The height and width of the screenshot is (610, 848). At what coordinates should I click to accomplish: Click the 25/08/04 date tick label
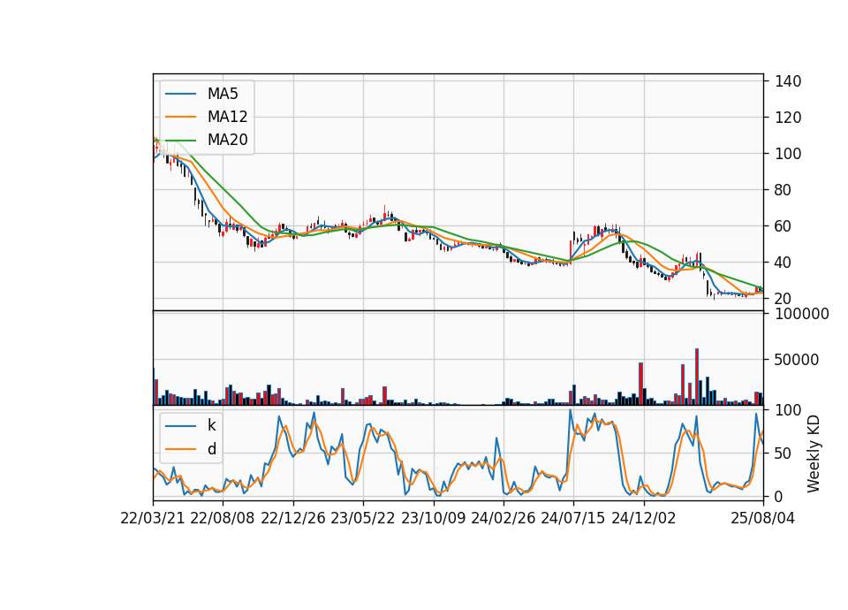[763, 518]
